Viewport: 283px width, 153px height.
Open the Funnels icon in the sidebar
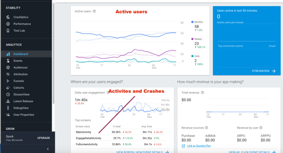(8, 81)
